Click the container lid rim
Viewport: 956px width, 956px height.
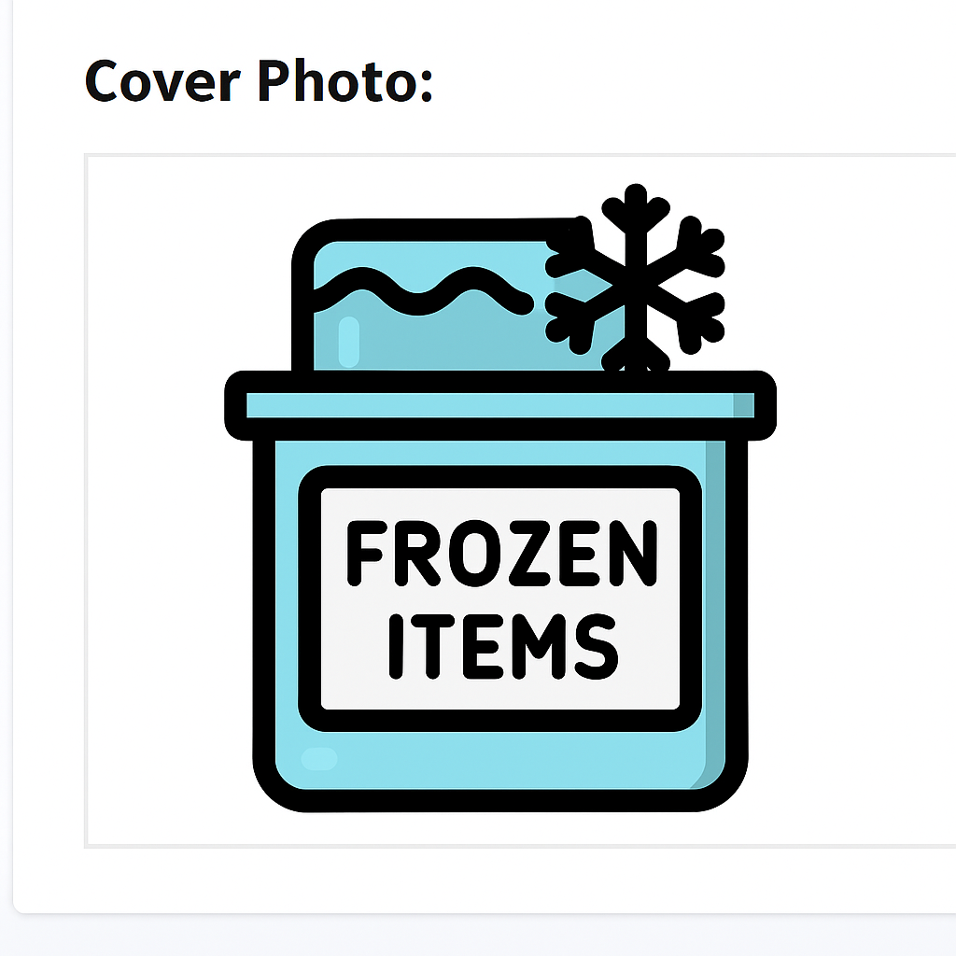tap(500, 405)
